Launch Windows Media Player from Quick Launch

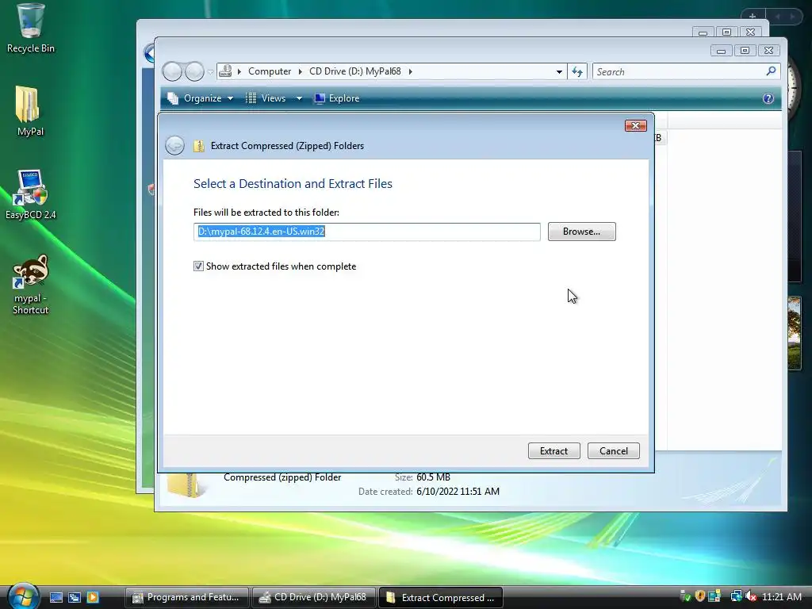tap(93, 597)
